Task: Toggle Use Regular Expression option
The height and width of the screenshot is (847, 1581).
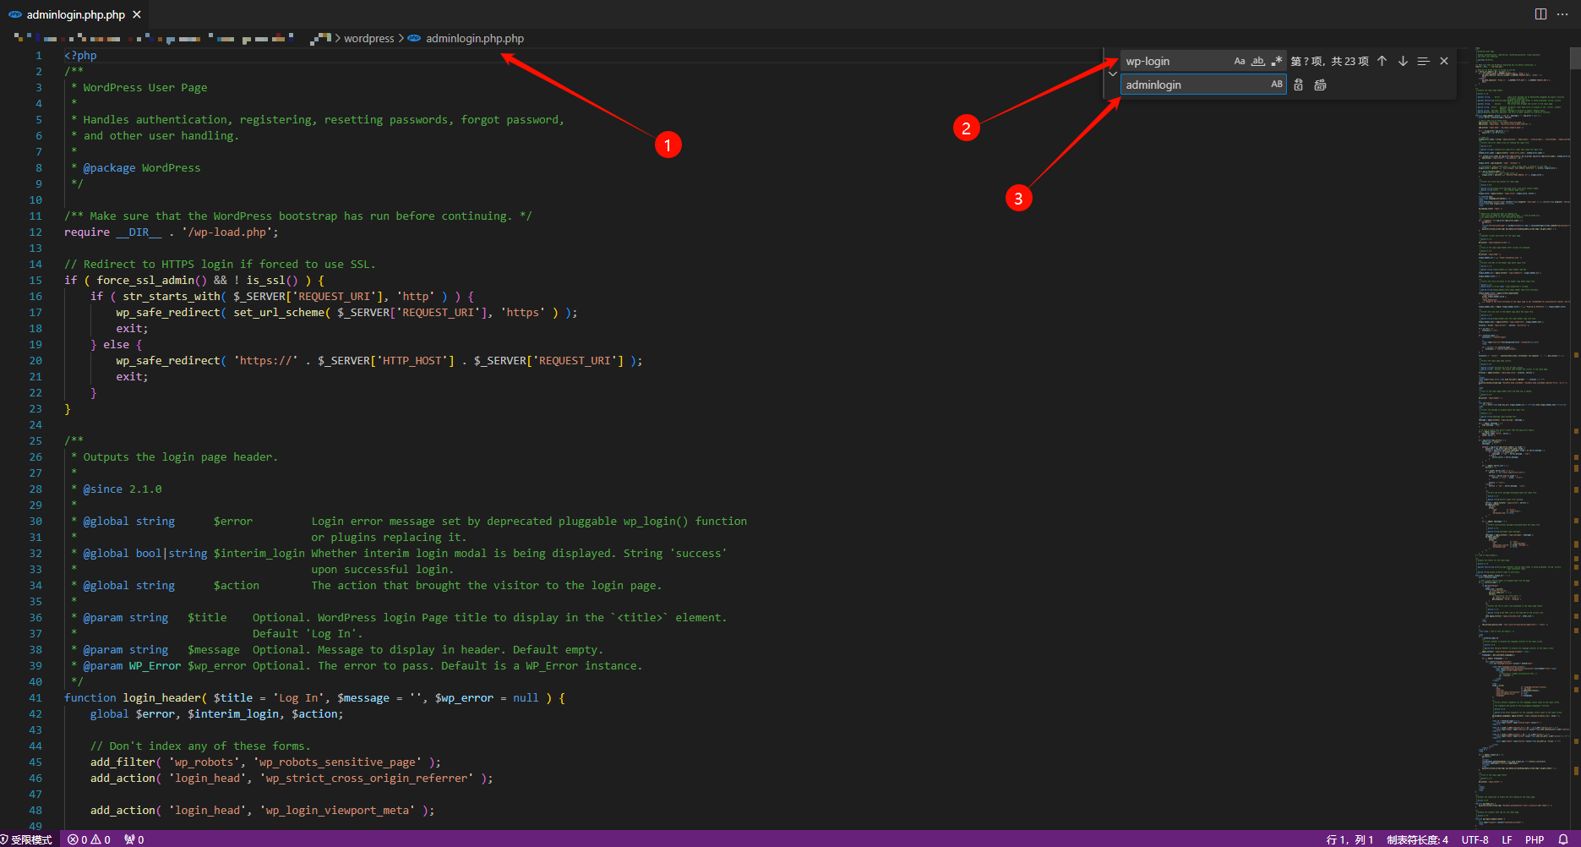Action: coord(1277,61)
